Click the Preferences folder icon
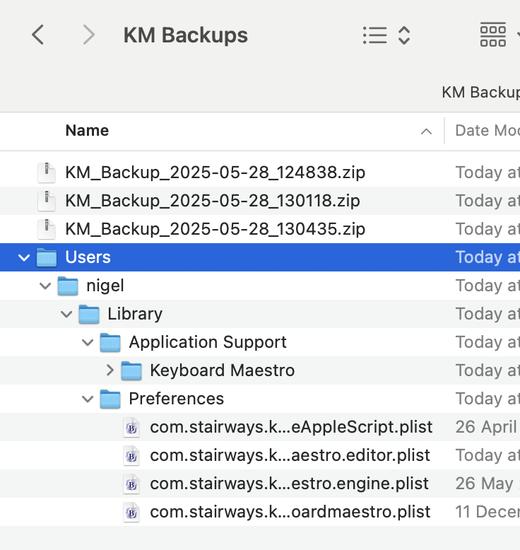Screen dimensions: 520x550 110,399
